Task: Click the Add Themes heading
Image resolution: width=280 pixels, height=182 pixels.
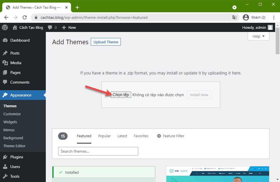Action: [70, 42]
